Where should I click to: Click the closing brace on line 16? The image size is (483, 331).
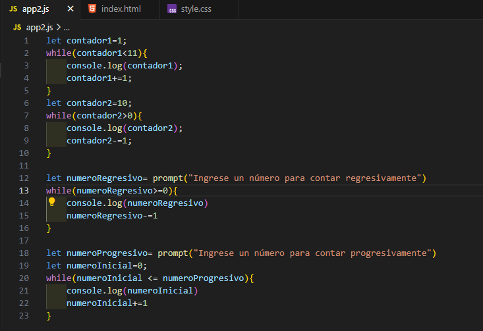[x=49, y=228]
